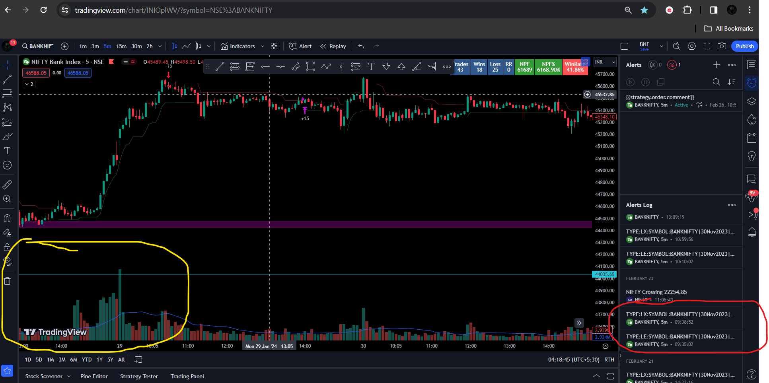
Task: Open the Fibonacci tools in left sidebar
Action: 7,93
